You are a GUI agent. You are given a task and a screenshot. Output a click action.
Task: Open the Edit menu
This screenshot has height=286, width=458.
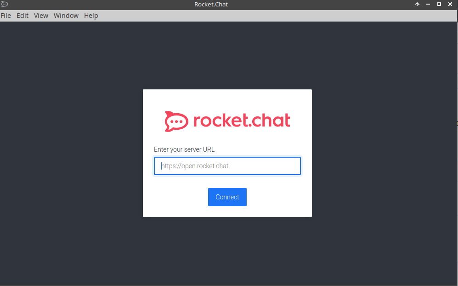click(x=23, y=16)
